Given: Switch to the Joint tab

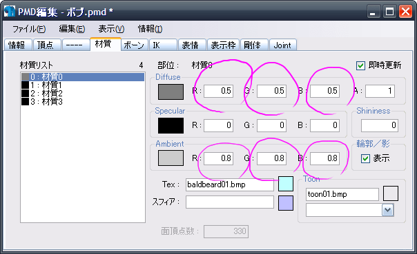Looking at the screenshot, I should pos(283,45).
